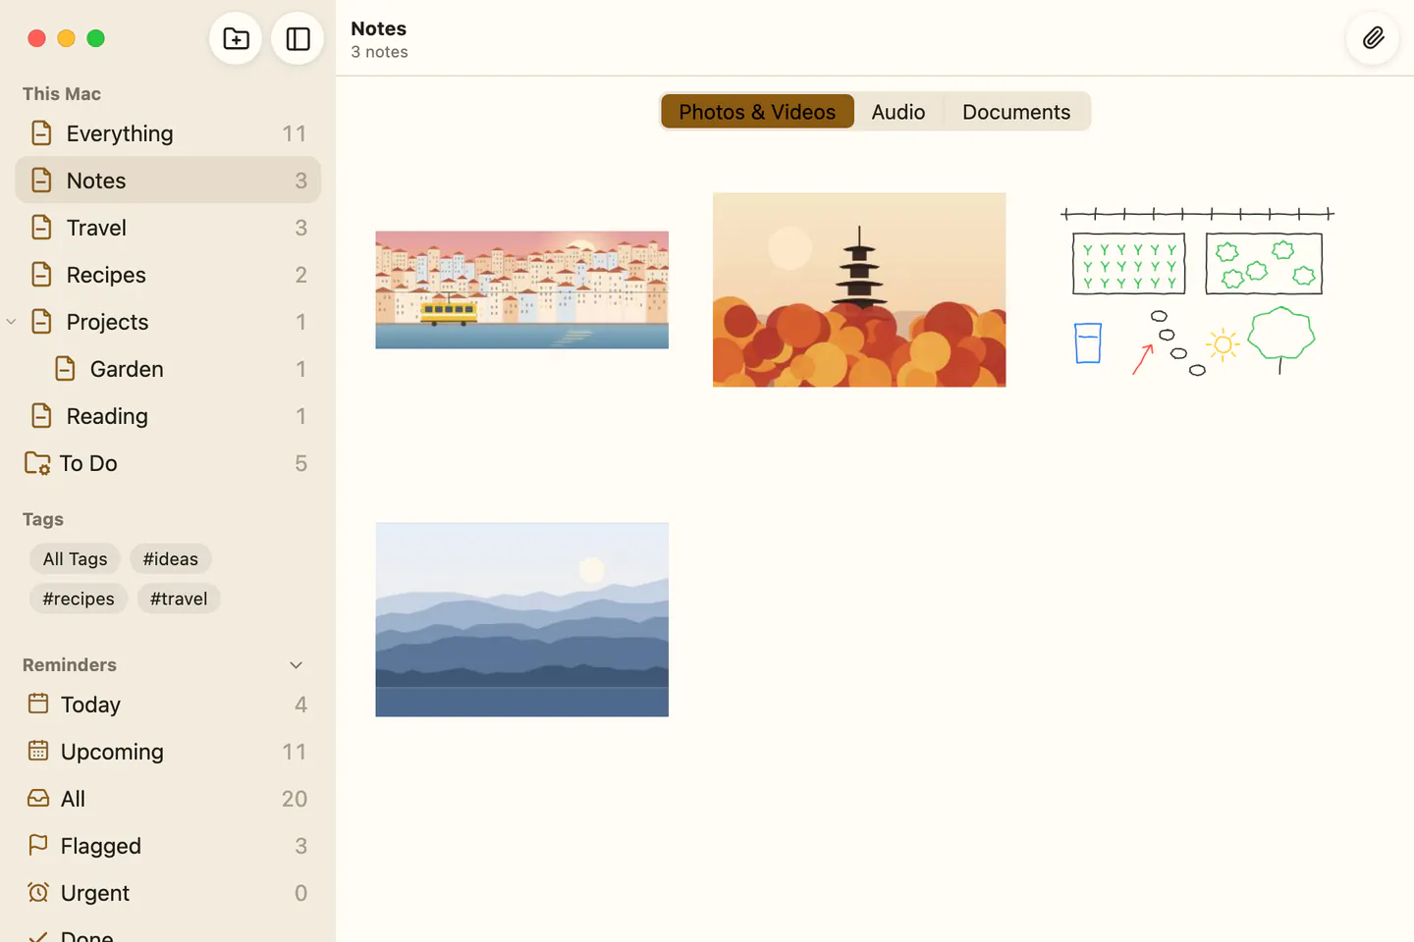Filter by the #recipes tag
The width and height of the screenshot is (1414, 942).
(79, 599)
